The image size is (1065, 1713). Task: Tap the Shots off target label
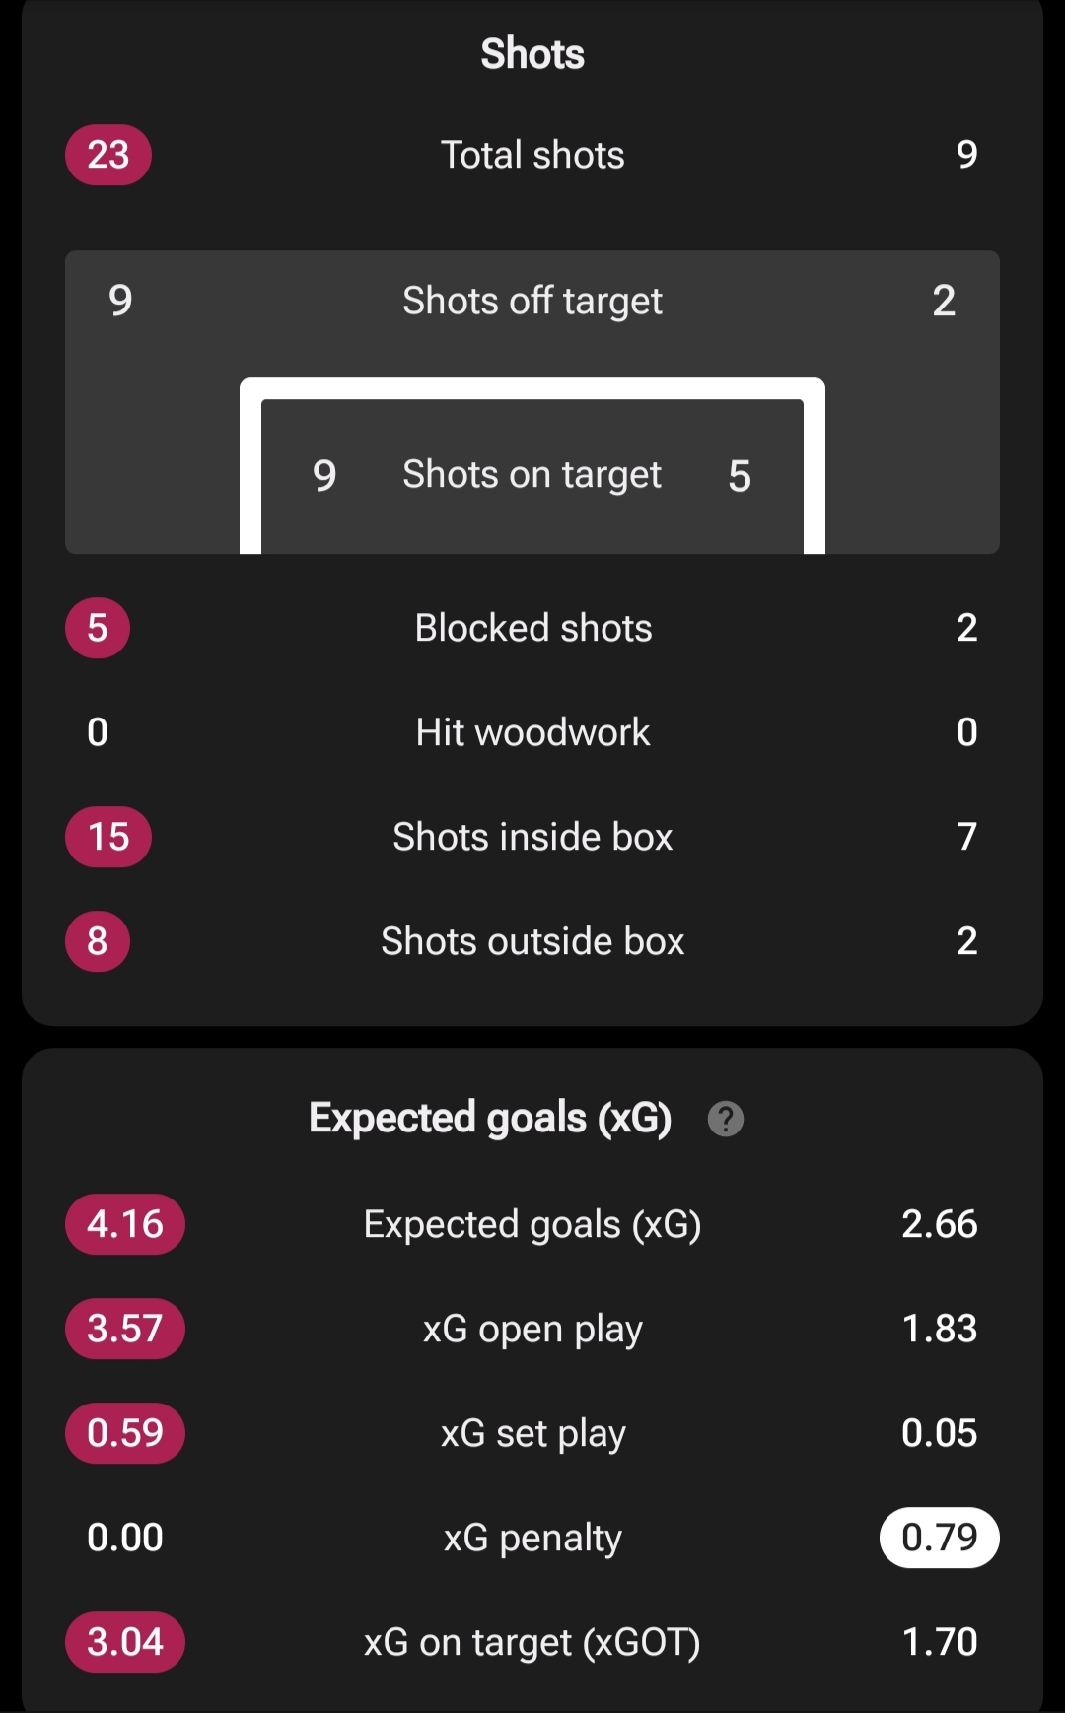532,301
